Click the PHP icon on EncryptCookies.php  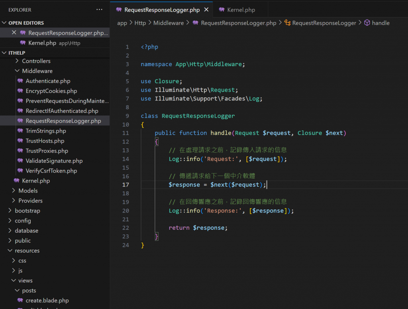pos(20,91)
